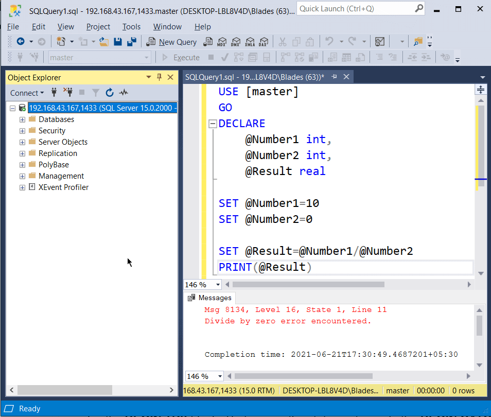Viewport: 491px width, 417px height.
Task: Click the Save All icon
Action: pyautogui.click(x=131, y=42)
